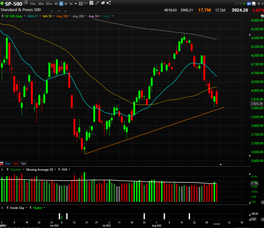
Task: Click the SP-500 symbol title
Action: [14, 4]
